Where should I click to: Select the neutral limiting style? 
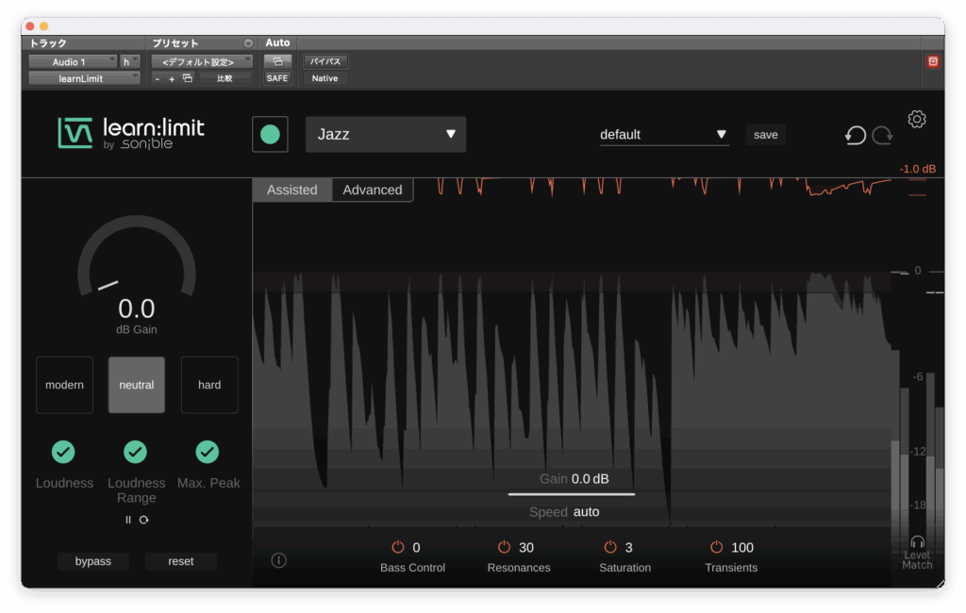(x=137, y=385)
